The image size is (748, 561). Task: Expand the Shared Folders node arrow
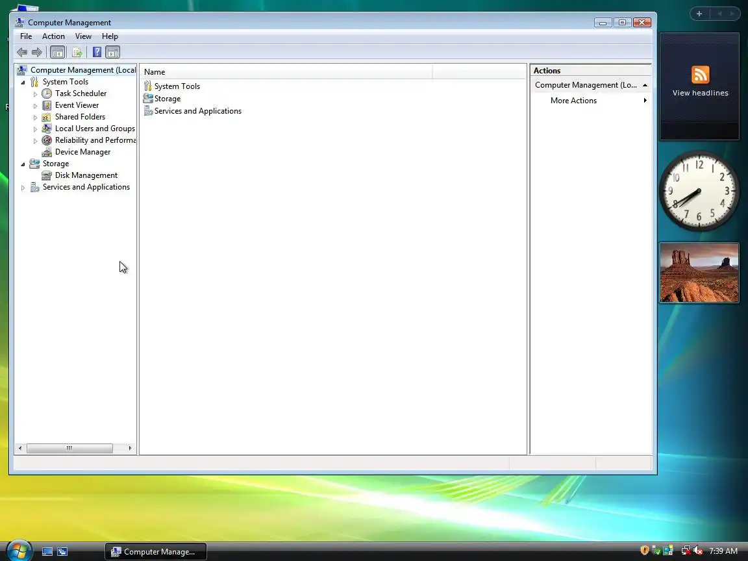(x=35, y=118)
